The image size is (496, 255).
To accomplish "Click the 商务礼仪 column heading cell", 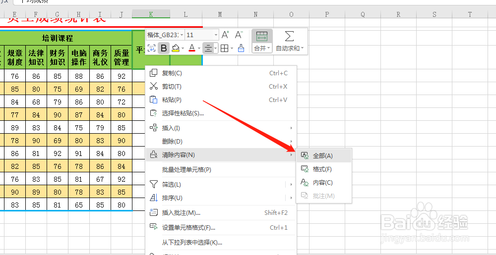I will [100, 57].
